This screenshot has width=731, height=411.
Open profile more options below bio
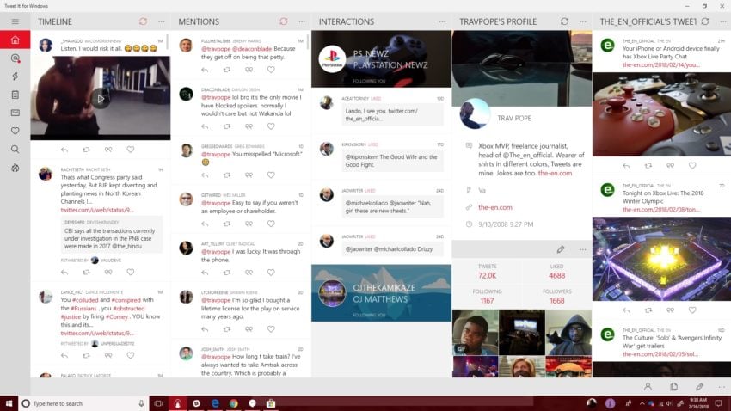583,249
